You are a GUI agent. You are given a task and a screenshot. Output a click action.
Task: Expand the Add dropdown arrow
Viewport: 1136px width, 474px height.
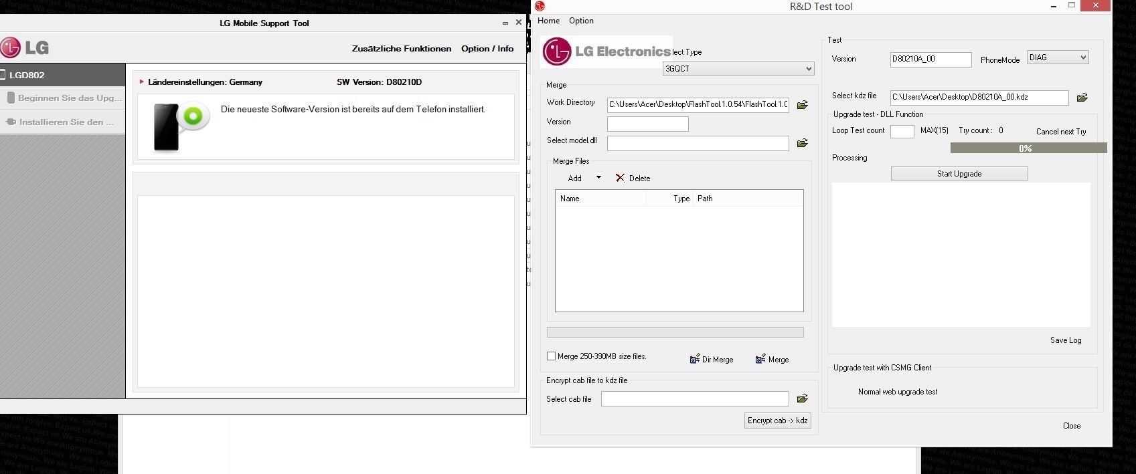click(598, 178)
